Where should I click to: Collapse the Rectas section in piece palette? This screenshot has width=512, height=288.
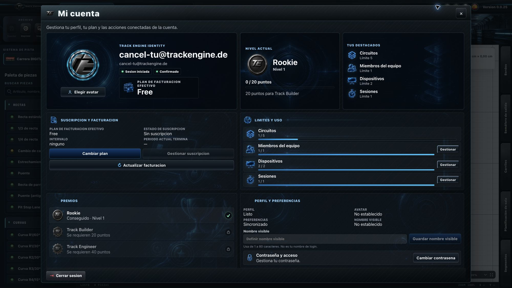(x=9, y=105)
